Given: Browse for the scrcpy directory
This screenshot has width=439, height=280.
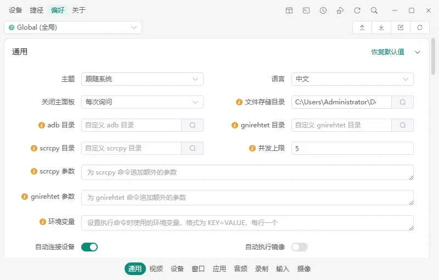Looking at the screenshot, I should click(193, 148).
